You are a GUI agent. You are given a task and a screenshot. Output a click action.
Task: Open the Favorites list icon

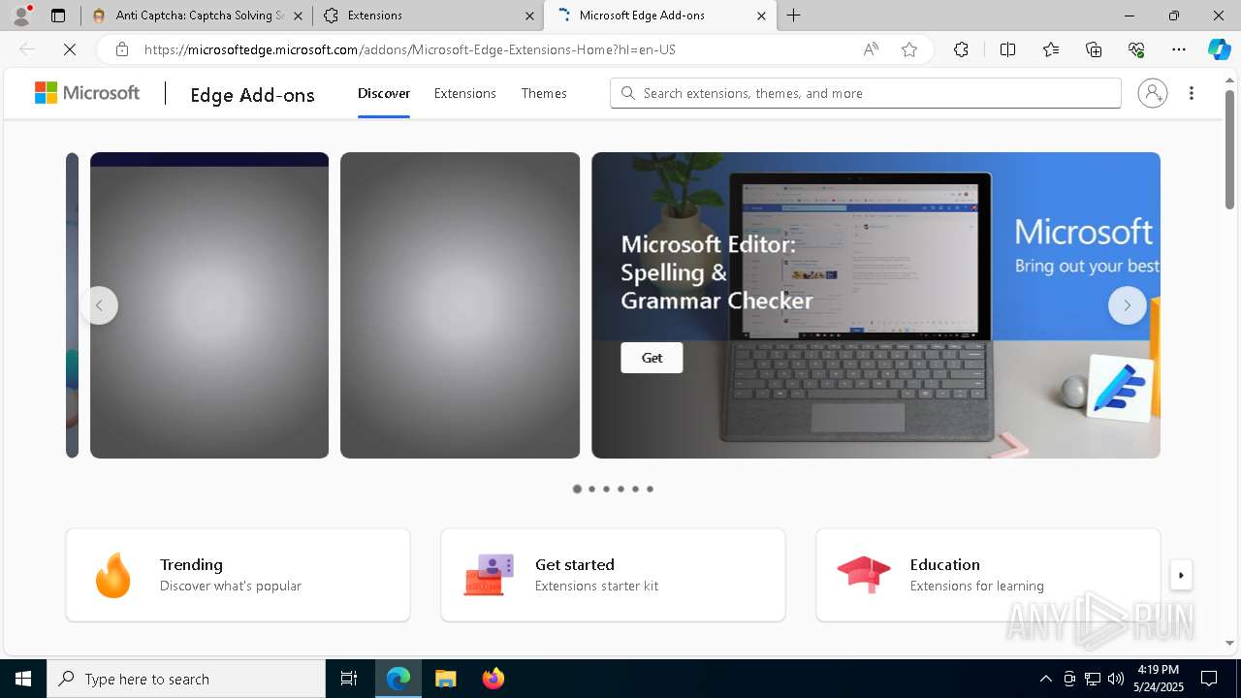click(1051, 49)
